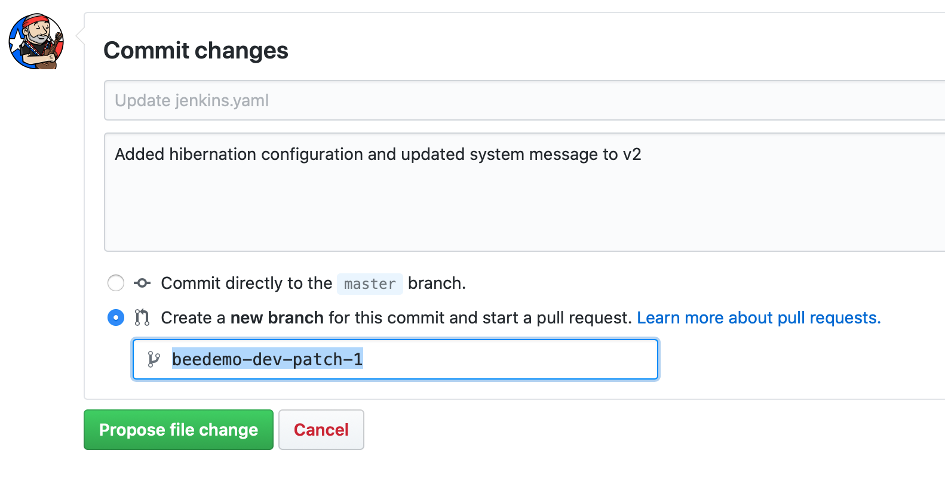Click the word "branch." after the master tag
945x481 pixels.
[437, 283]
